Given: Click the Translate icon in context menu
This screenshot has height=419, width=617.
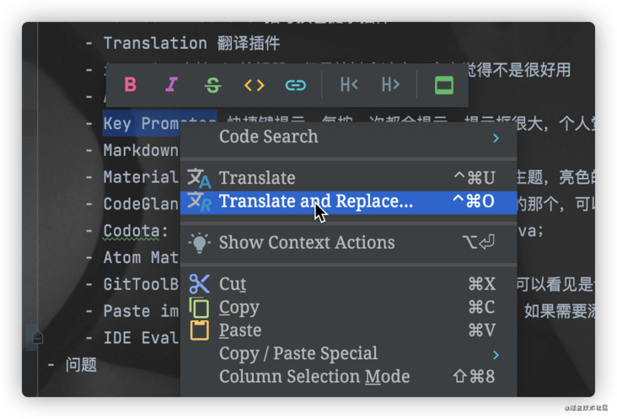Looking at the screenshot, I should tap(199, 178).
